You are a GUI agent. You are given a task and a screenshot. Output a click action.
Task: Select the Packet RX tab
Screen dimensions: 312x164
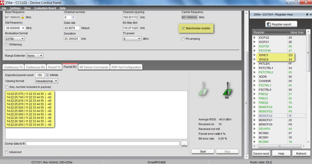pyautogui.click(x=70, y=67)
